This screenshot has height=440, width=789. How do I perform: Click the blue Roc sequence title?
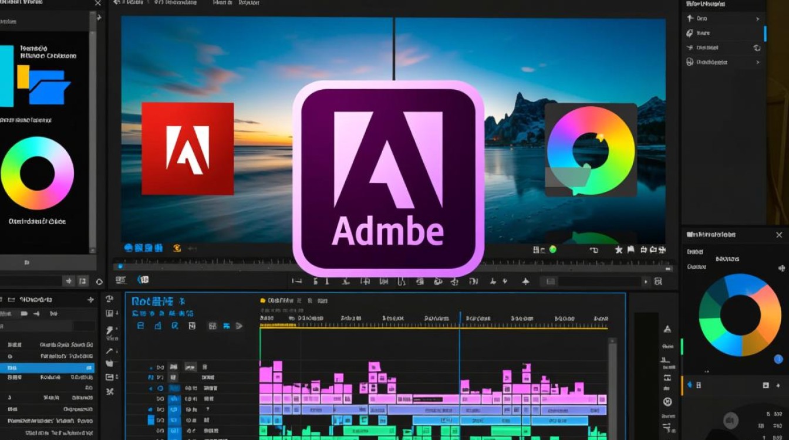click(x=153, y=302)
